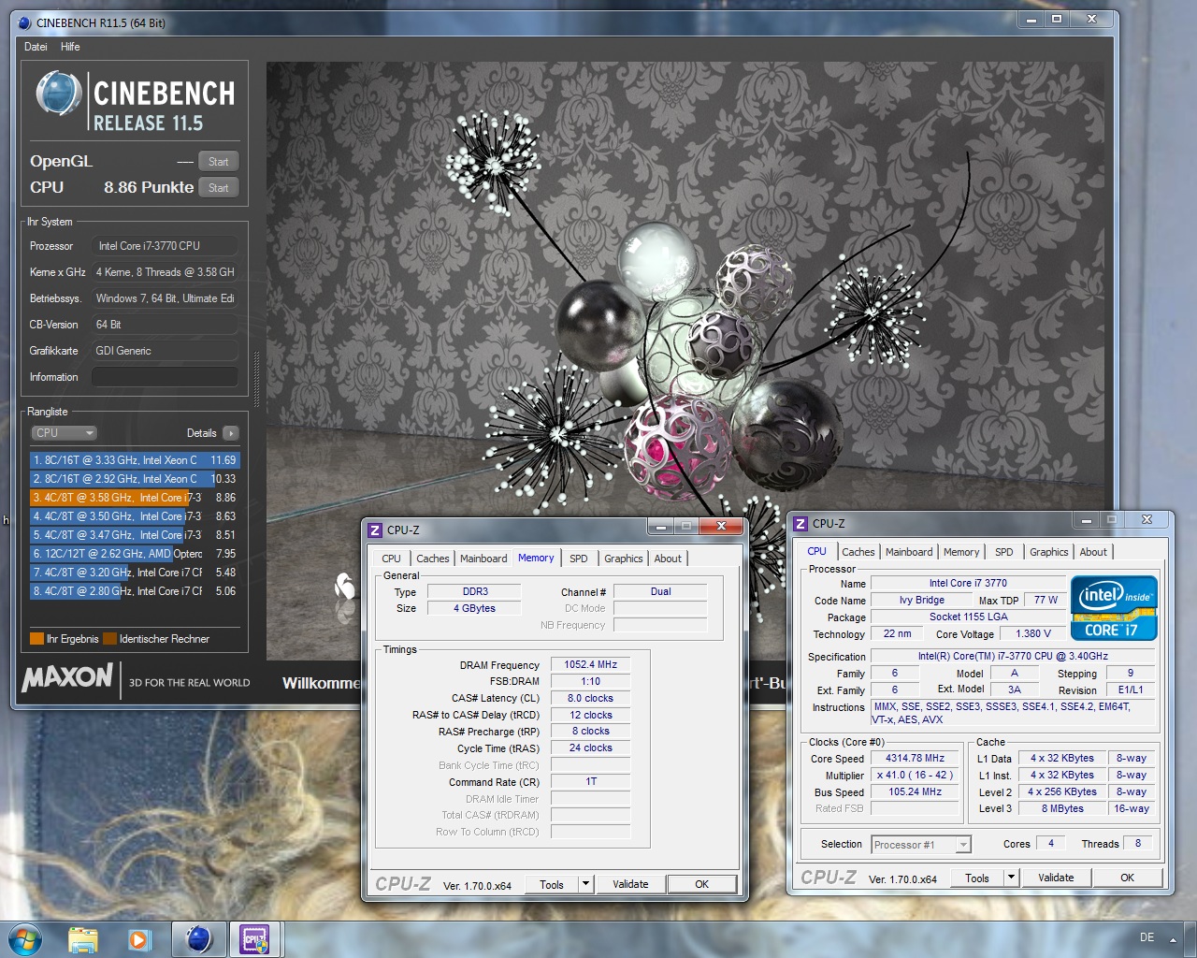
Task: Select highlighted ranking row 4C/8T @ 3.58 GHz
Action: [x=135, y=498]
